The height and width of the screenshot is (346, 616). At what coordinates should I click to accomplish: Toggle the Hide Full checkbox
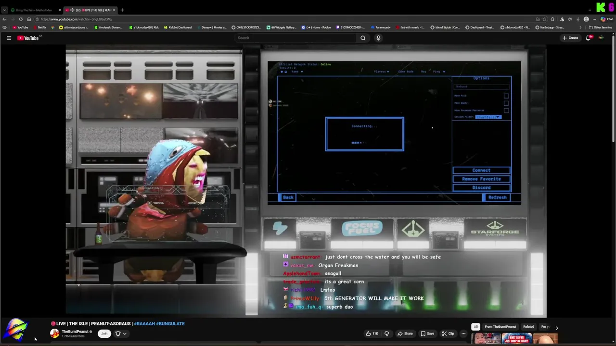coord(506,96)
